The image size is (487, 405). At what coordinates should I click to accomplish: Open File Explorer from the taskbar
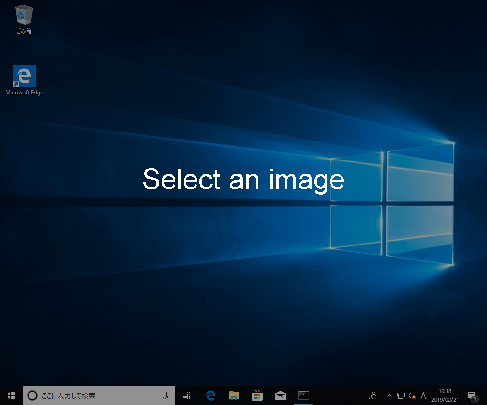[234, 396]
